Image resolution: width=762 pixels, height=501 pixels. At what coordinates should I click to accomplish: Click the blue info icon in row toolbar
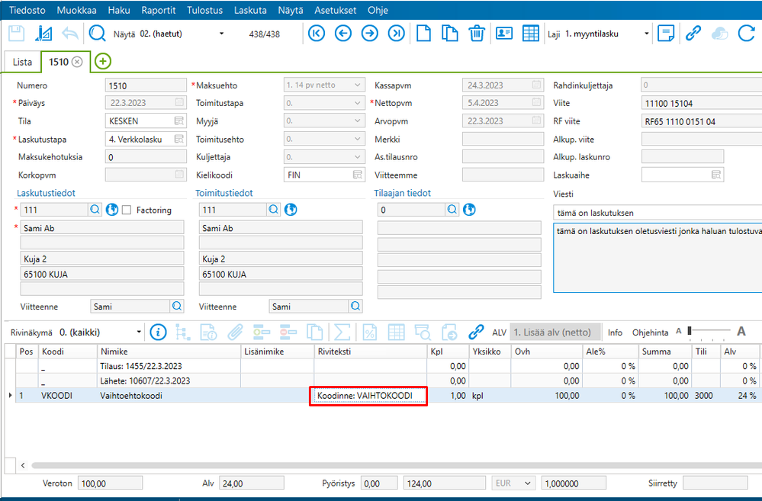[158, 332]
